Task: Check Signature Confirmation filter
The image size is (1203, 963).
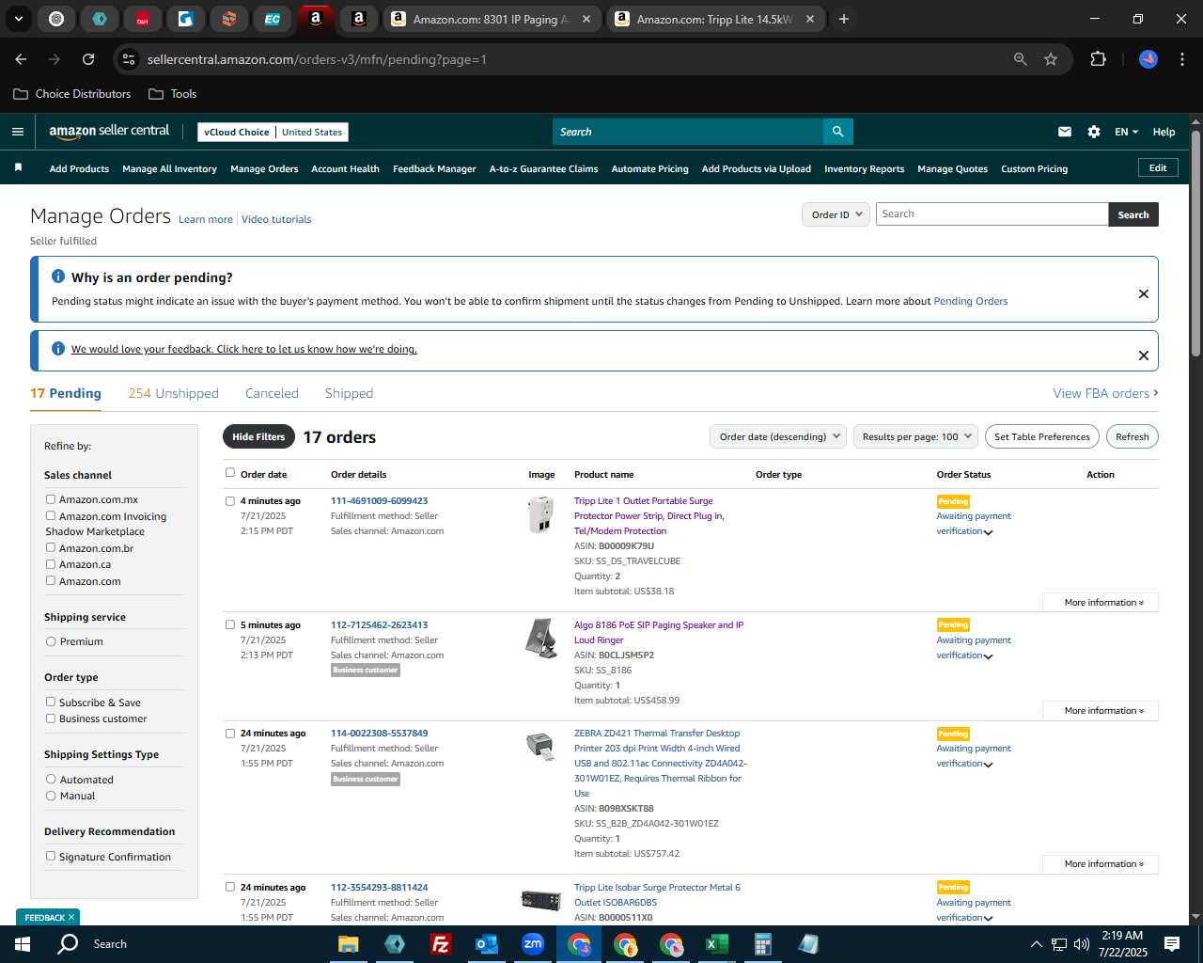Action: pyautogui.click(x=51, y=856)
